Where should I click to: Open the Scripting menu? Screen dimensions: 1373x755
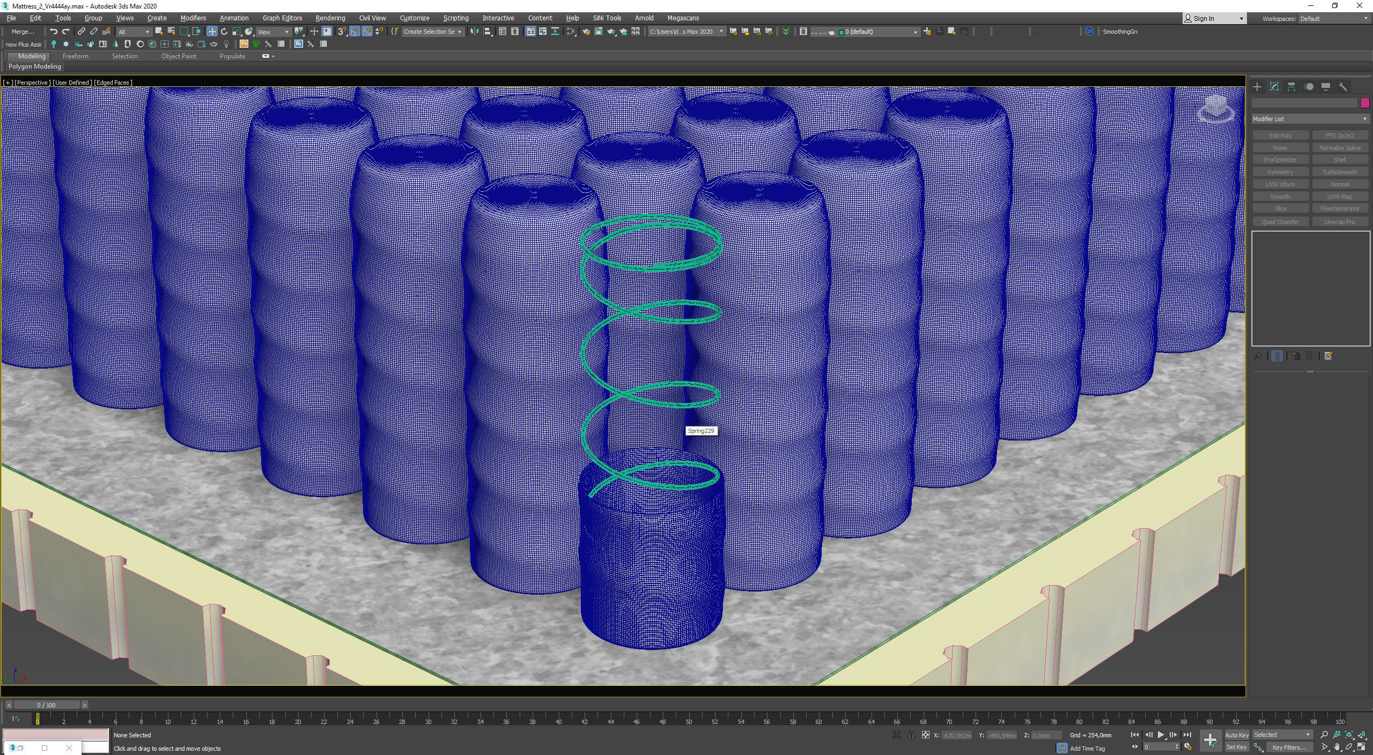[455, 18]
